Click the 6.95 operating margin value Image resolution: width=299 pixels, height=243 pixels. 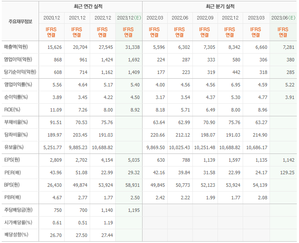coord(236,85)
